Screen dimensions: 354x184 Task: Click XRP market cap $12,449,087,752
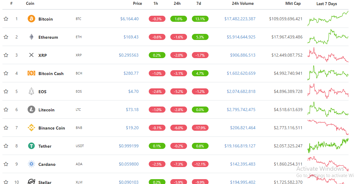287,55
